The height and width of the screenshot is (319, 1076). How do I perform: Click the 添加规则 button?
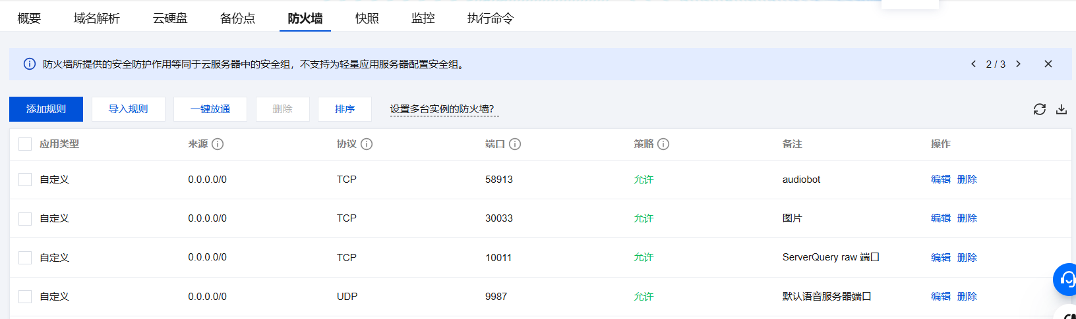point(46,109)
